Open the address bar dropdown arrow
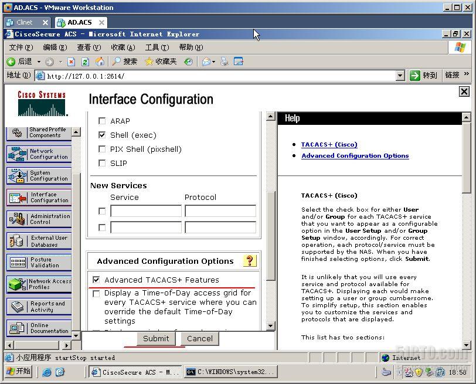The image size is (476, 384). (x=400, y=76)
